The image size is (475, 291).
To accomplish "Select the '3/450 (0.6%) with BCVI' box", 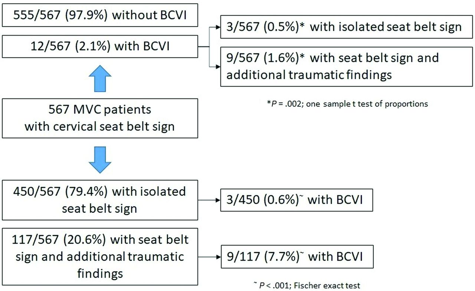I will (x=296, y=201).
